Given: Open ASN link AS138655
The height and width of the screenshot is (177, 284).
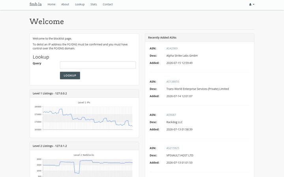Looking at the screenshot, I should (x=173, y=82).
